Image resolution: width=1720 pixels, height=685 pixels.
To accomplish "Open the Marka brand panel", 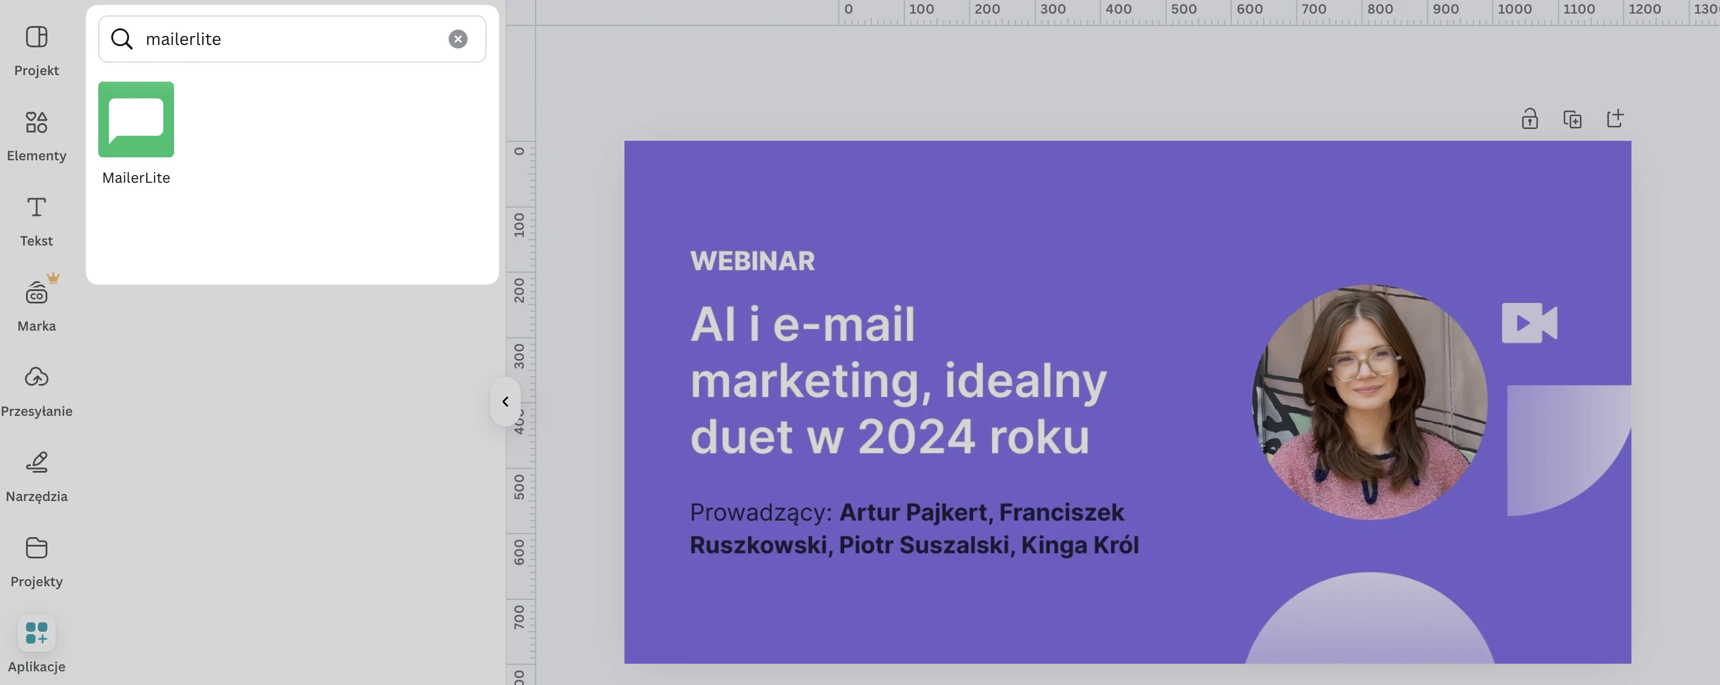I will point(36,305).
